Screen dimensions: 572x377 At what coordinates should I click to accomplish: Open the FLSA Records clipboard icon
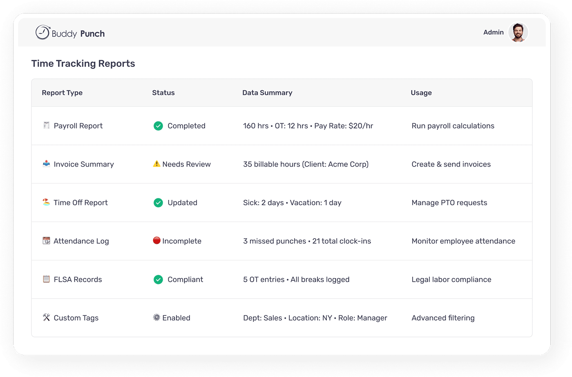46,279
